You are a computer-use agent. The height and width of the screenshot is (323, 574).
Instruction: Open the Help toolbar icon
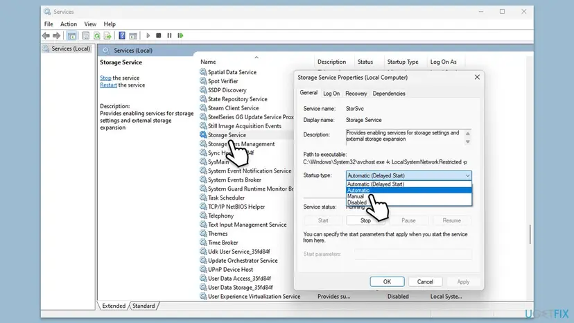122,35
